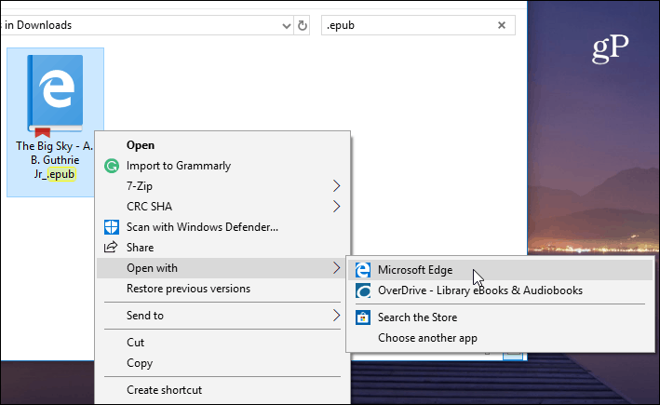Select Search the Store
The height and width of the screenshot is (405, 660).
pos(501,317)
